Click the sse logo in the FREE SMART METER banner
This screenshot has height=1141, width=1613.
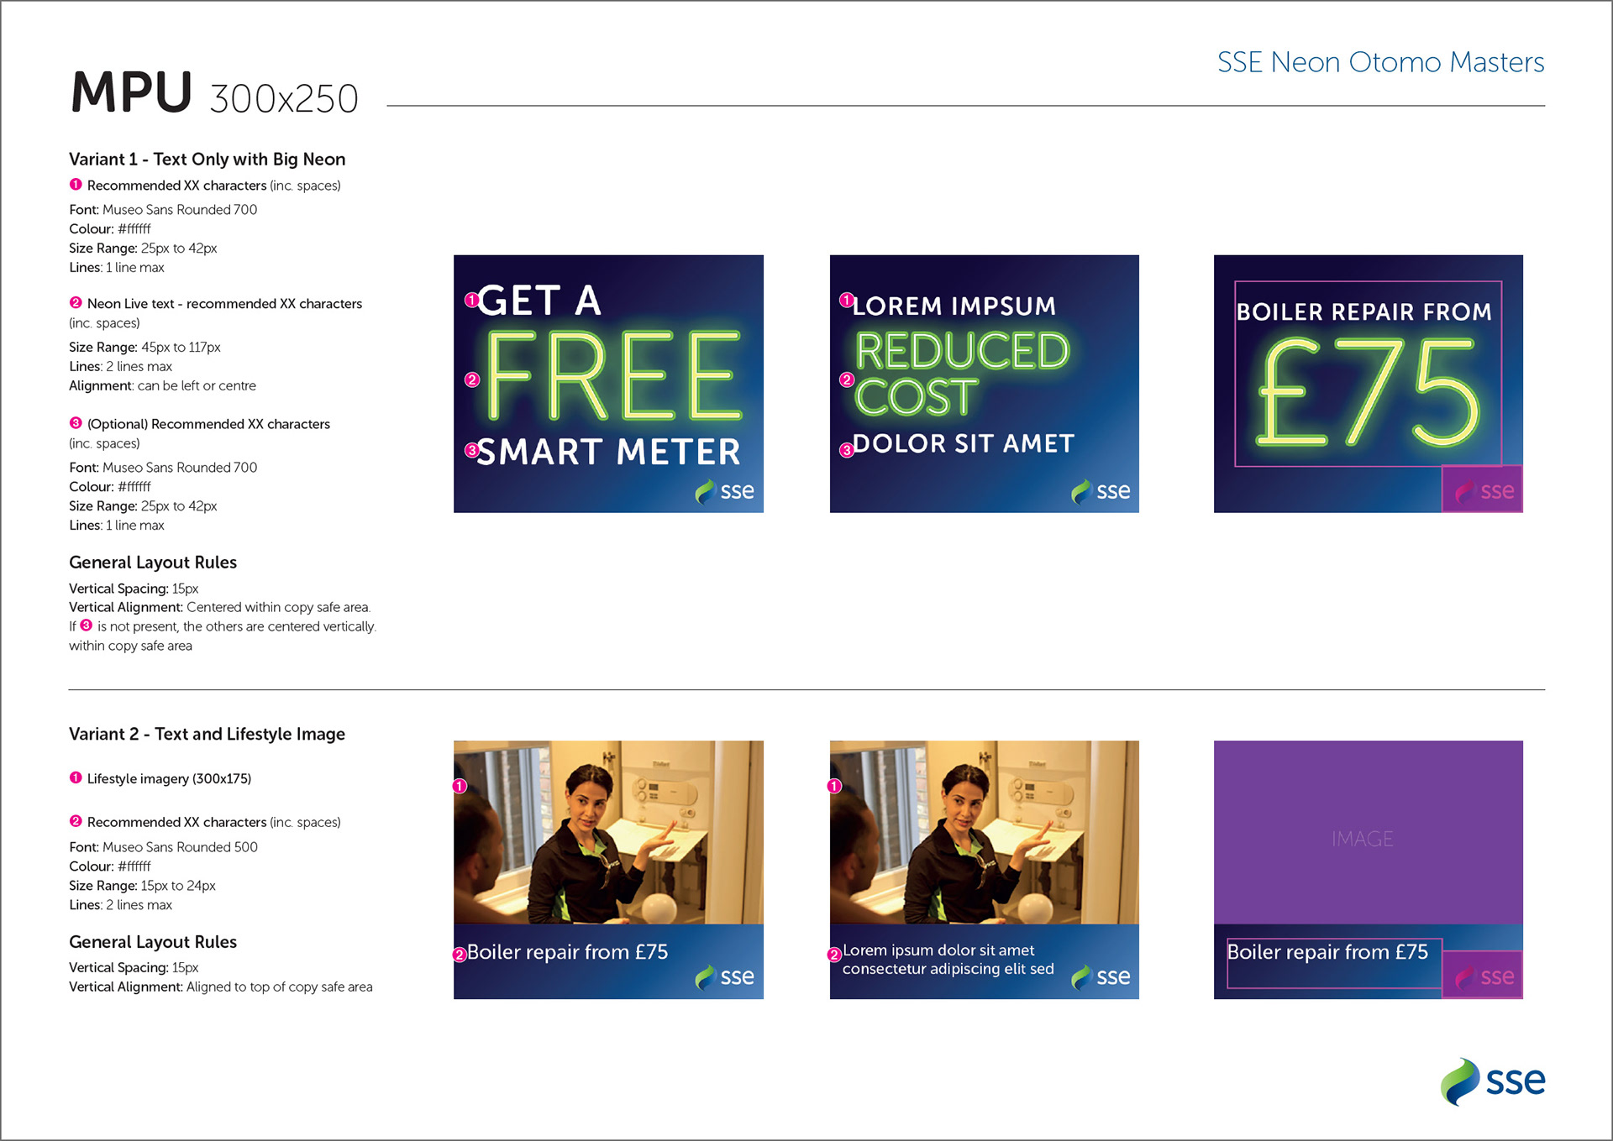click(x=724, y=491)
